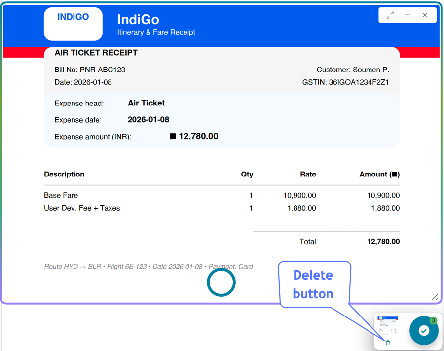444x351 pixels.
Task: Click the Expense date value 2026-01-08
Action: pos(148,120)
